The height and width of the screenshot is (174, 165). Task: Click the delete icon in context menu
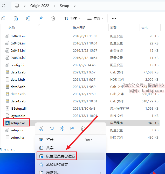[82, 128]
